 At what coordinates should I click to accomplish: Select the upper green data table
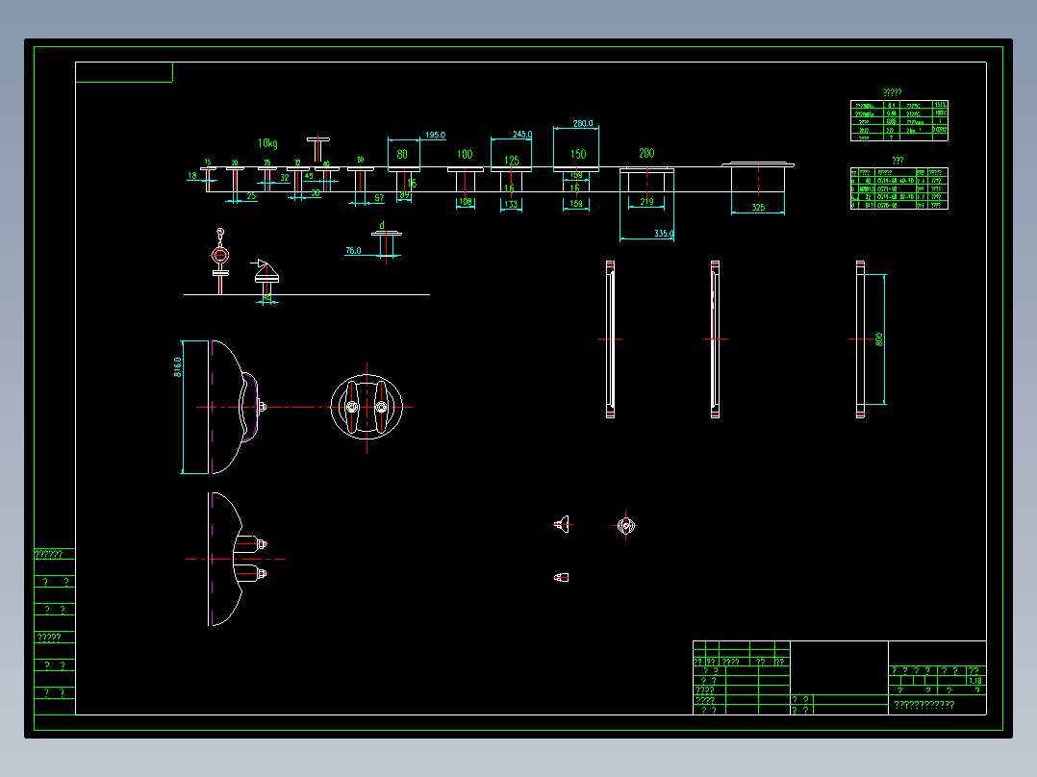pyautogui.click(x=899, y=120)
